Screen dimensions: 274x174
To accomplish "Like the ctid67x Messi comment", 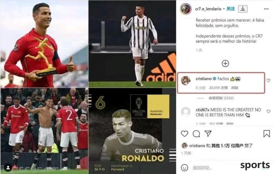I will coord(269,111).
